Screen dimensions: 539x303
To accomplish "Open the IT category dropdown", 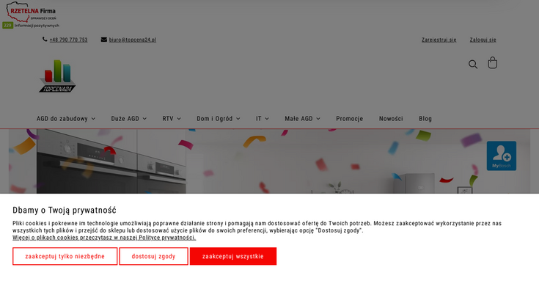I will click(262, 119).
